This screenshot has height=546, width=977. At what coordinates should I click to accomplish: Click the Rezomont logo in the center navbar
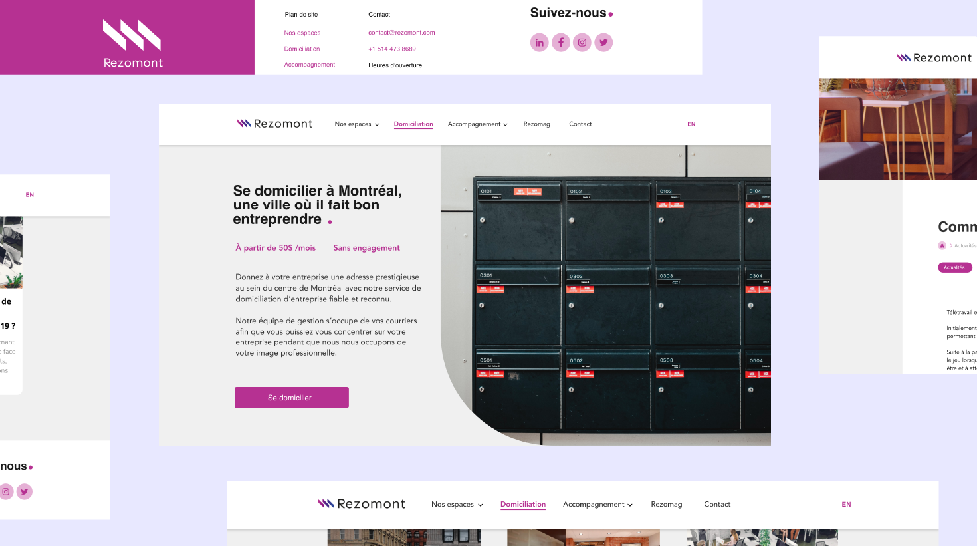point(274,124)
